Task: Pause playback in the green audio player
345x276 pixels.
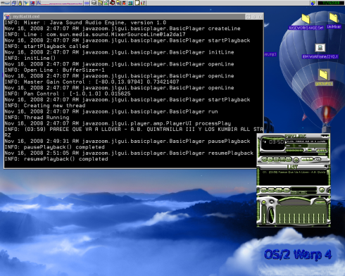Action: 275,159
